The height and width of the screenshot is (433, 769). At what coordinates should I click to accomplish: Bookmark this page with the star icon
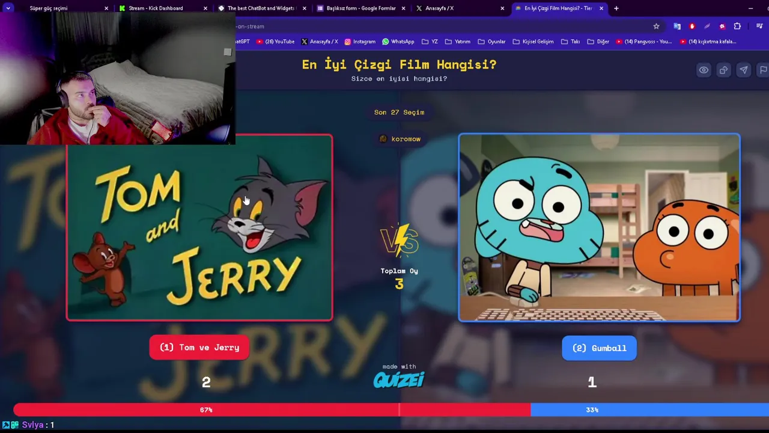(656, 26)
